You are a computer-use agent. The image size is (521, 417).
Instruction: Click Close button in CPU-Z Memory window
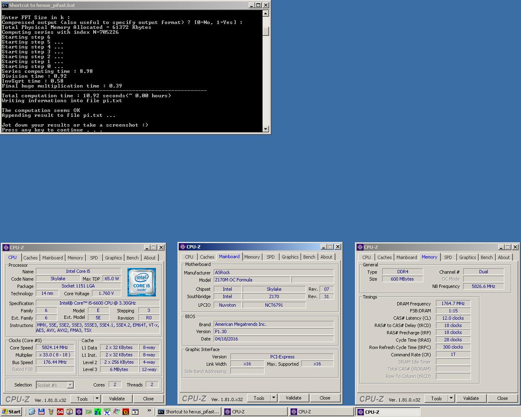coord(502,398)
